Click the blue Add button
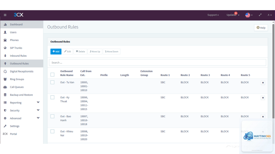 [x=56, y=52]
